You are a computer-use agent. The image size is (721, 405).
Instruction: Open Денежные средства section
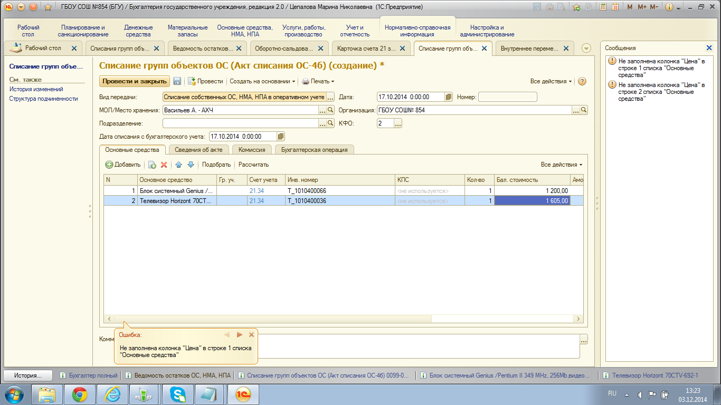(139, 31)
